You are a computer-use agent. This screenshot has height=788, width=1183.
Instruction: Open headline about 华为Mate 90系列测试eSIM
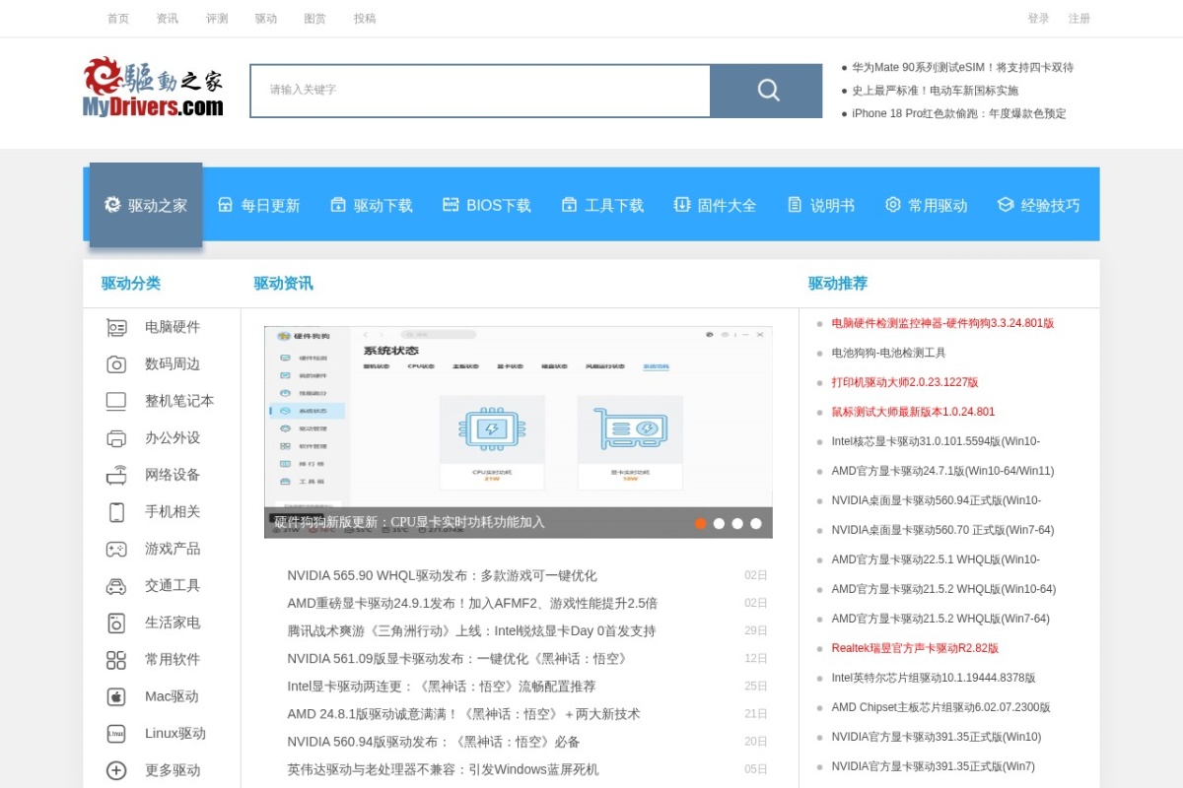(x=963, y=68)
